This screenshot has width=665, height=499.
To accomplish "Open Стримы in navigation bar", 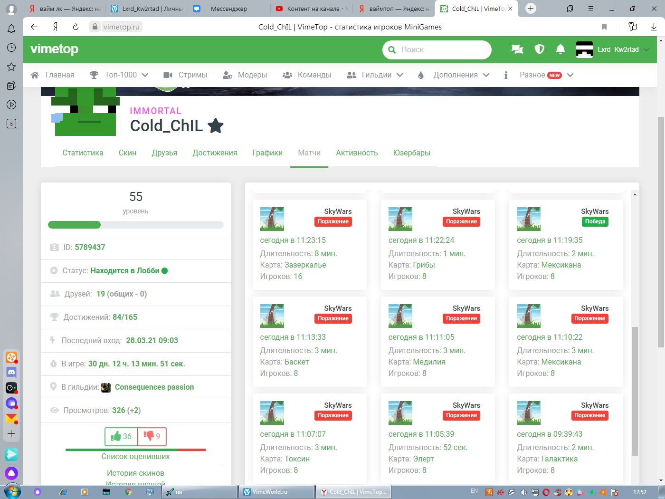I will pyautogui.click(x=186, y=75).
